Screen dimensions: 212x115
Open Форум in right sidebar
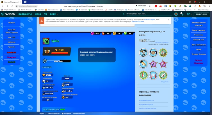[x=199, y=49]
